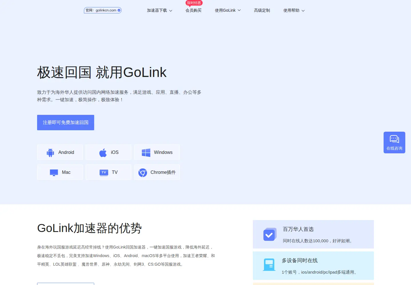Open the 在线咨询 support widget label

394,148
